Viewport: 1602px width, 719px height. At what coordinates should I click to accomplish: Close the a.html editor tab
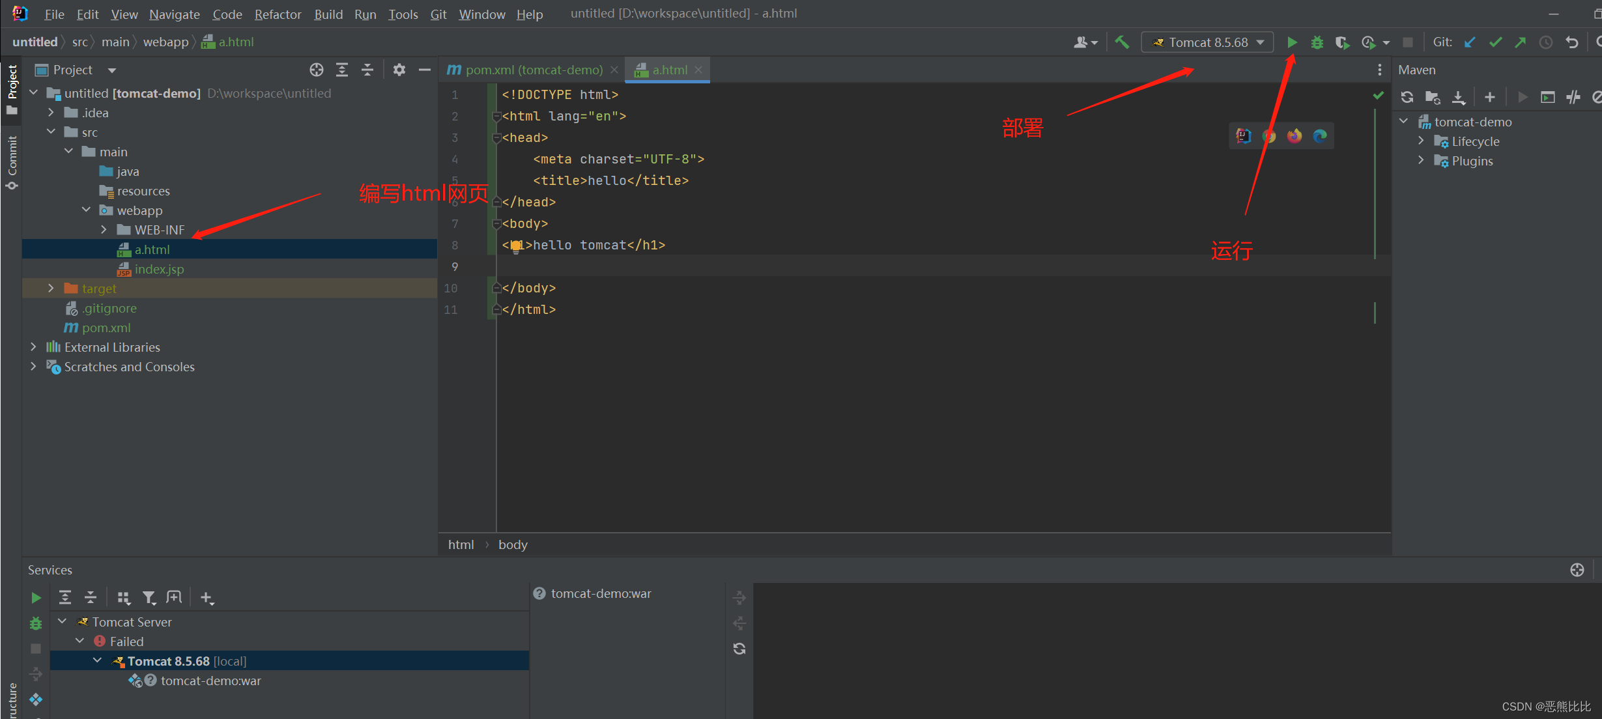698,70
